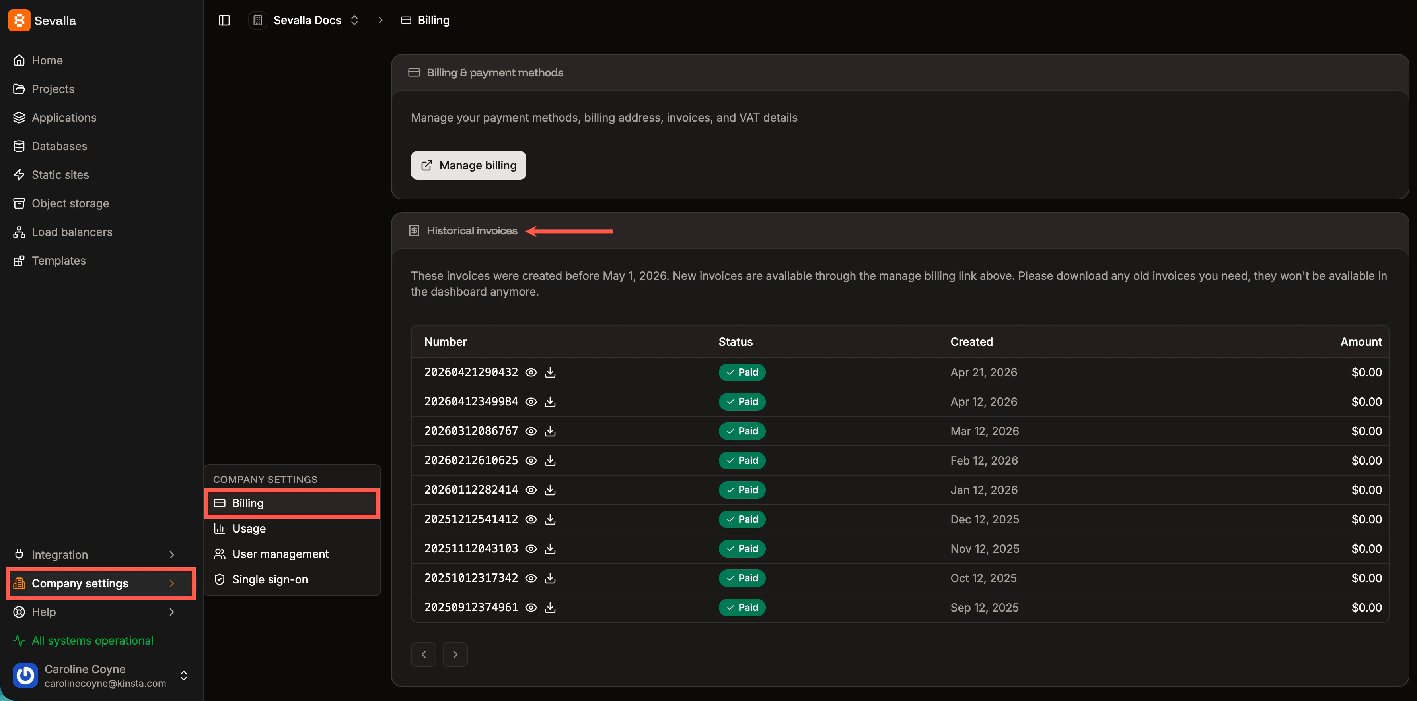Select Billing in Company Settings menu
The width and height of the screenshot is (1417, 701).
[x=292, y=503]
